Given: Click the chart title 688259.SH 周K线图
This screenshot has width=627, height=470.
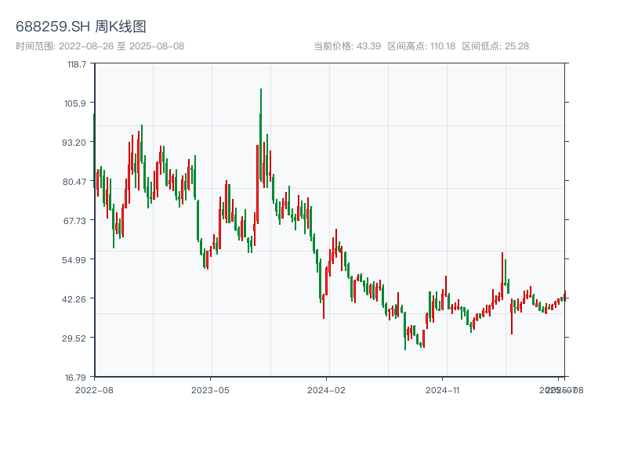Looking at the screenshot, I should click(x=81, y=27).
